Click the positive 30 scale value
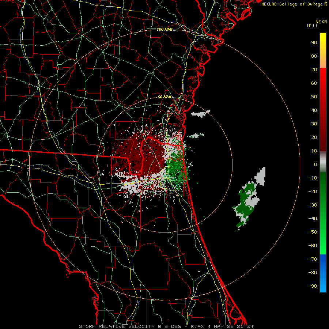 [x=314, y=124]
